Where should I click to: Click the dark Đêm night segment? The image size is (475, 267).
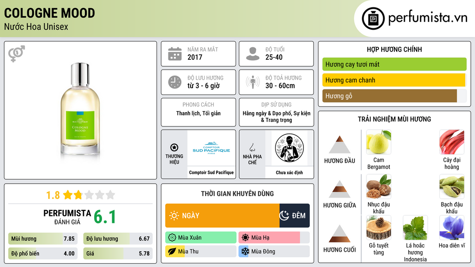coord(295,216)
